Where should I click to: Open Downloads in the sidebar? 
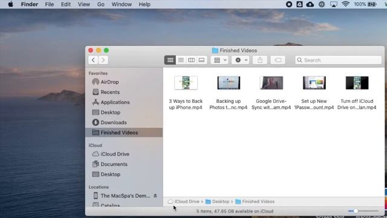124,122
